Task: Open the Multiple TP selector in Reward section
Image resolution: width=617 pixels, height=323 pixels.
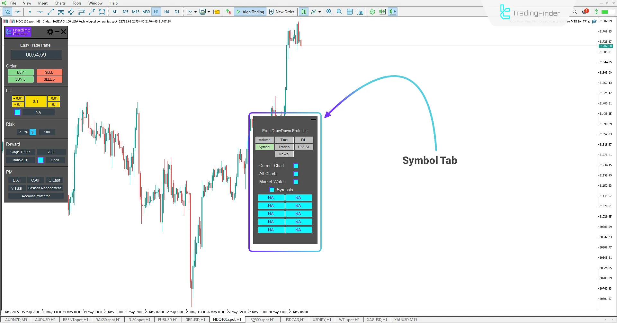Action: [20, 160]
